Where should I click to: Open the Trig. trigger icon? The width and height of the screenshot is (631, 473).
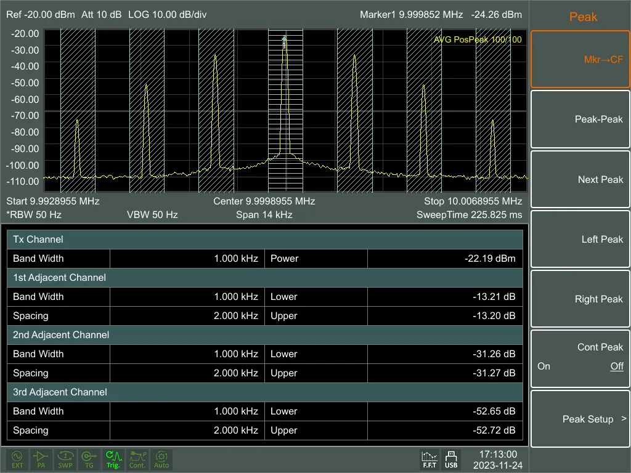tap(113, 459)
